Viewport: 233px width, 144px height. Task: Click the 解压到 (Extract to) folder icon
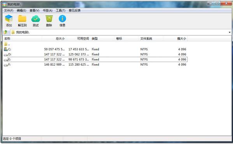(x=22, y=19)
